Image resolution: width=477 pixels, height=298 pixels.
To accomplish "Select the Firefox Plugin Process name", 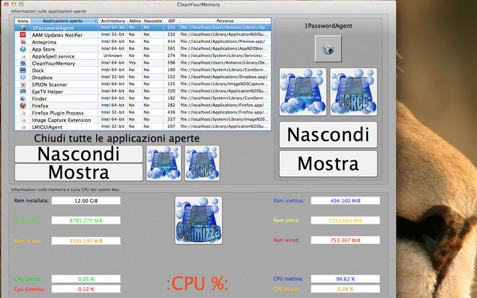I will (57, 113).
